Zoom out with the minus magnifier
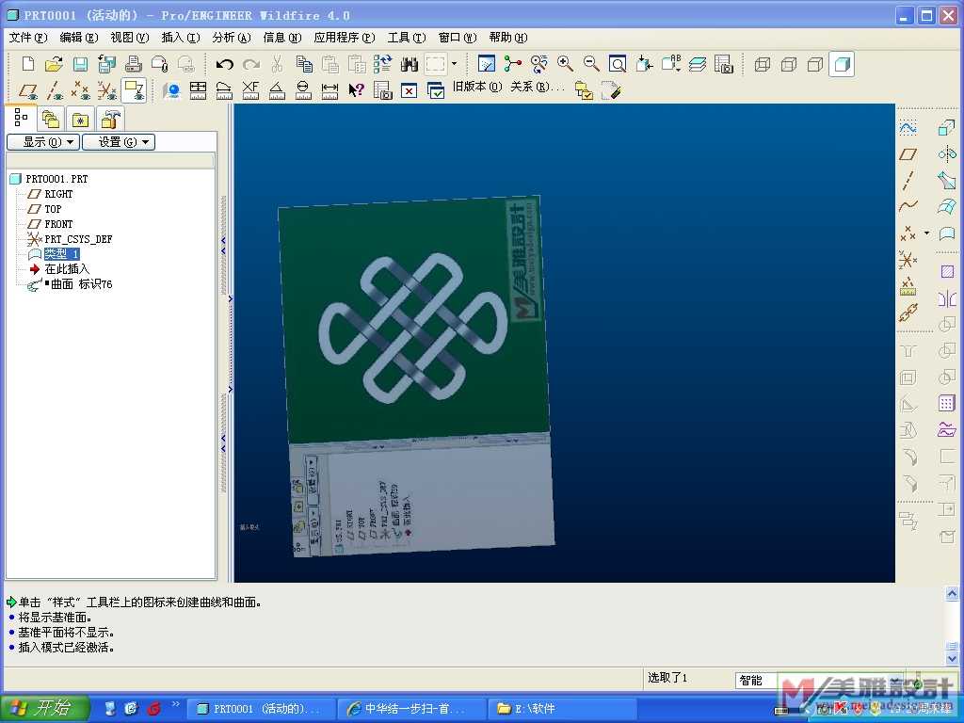Image resolution: width=964 pixels, height=723 pixels. [591, 64]
